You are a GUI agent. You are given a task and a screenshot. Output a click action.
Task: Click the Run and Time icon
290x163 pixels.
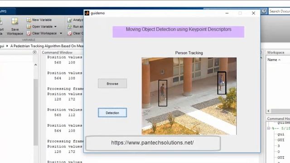coord(69,27)
